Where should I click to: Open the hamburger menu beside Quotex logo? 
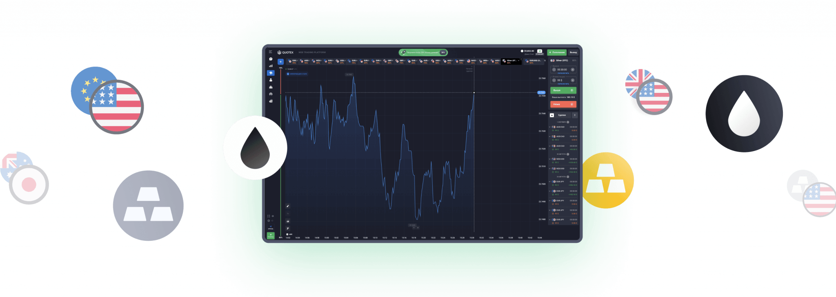click(270, 52)
